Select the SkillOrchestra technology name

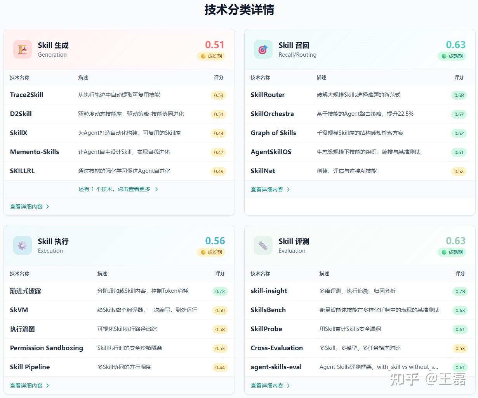click(x=272, y=114)
